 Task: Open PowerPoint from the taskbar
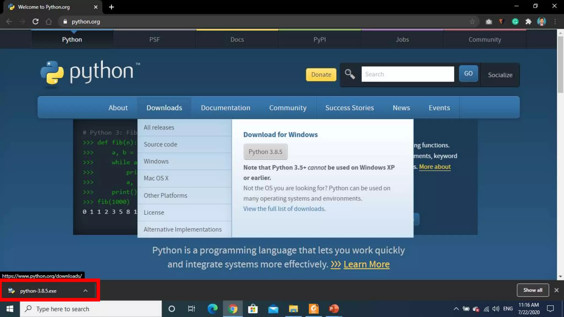pyautogui.click(x=334, y=309)
